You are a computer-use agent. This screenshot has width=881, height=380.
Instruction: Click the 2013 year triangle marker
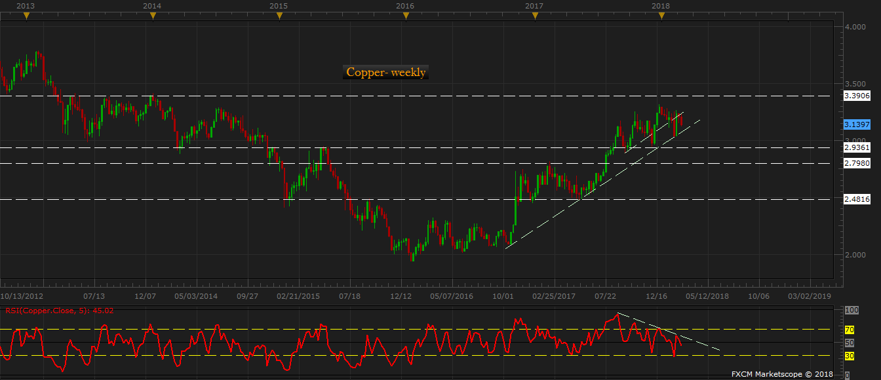(26, 16)
